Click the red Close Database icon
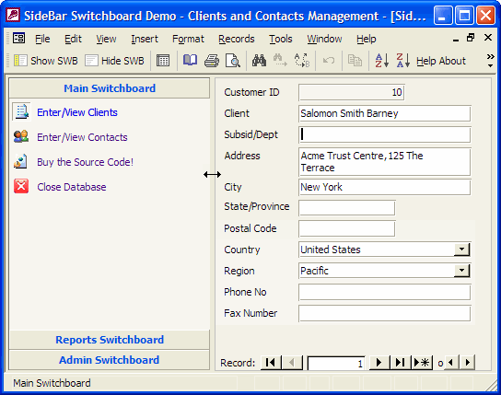 click(21, 187)
